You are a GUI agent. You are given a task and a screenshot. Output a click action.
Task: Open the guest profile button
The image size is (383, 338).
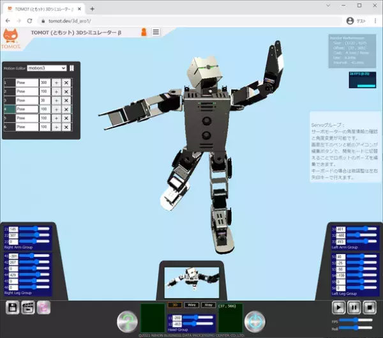(356, 21)
